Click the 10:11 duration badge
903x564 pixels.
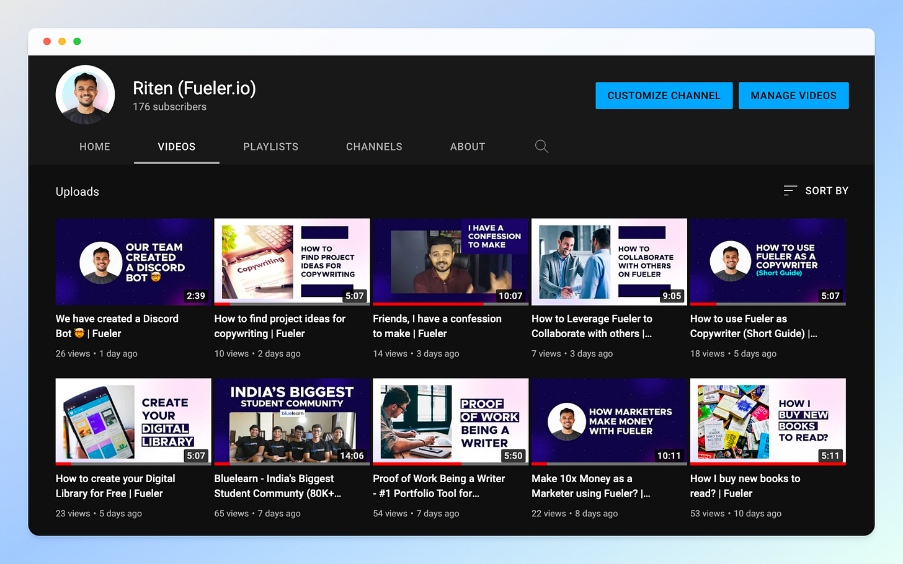669,456
